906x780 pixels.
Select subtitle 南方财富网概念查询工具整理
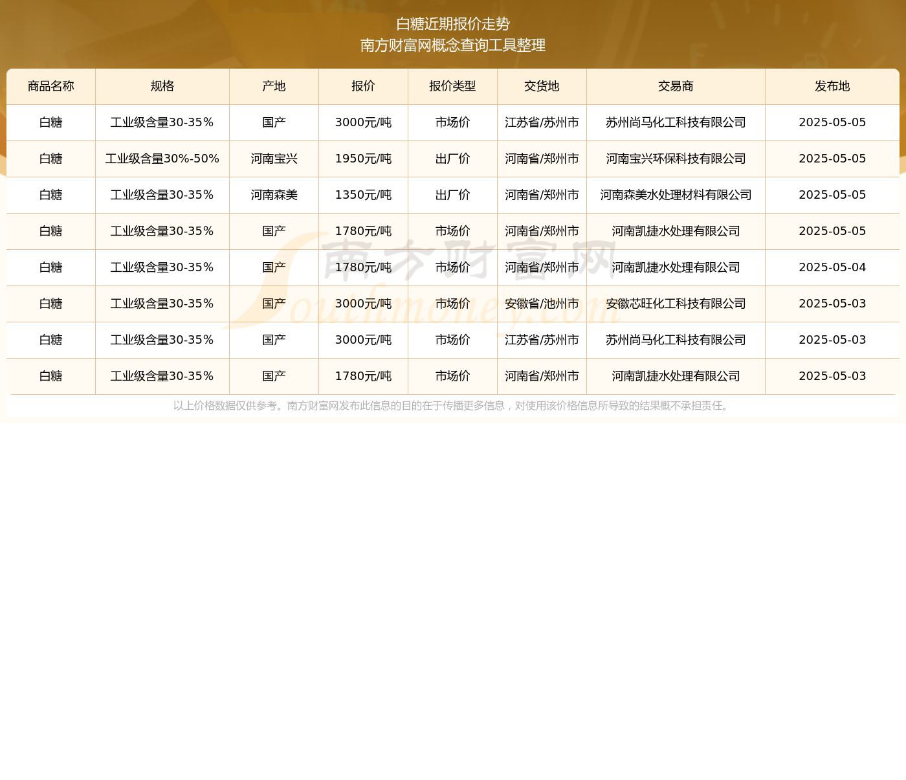453,45
